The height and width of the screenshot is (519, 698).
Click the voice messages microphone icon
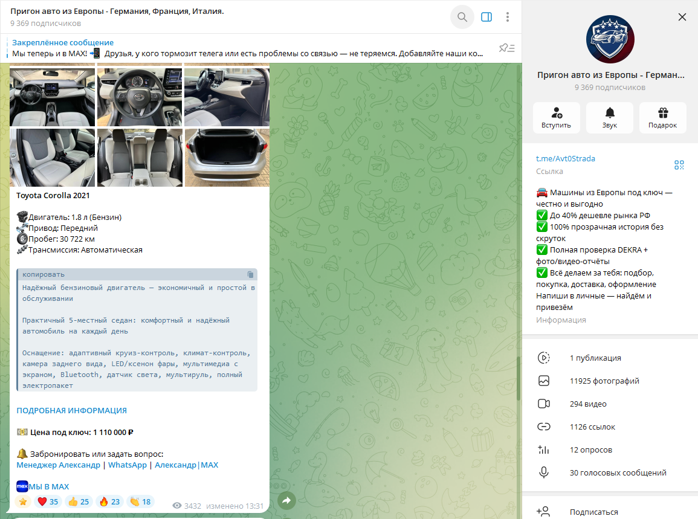543,472
